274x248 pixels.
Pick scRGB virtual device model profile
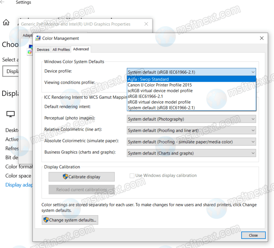(160, 91)
